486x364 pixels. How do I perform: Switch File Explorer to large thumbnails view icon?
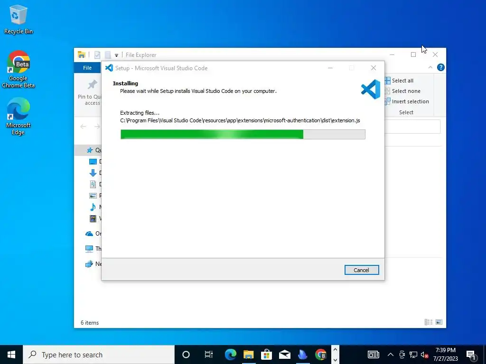tap(439, 322)
